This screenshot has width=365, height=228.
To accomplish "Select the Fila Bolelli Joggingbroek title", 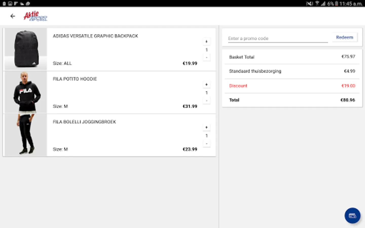I will click(84, 122).
